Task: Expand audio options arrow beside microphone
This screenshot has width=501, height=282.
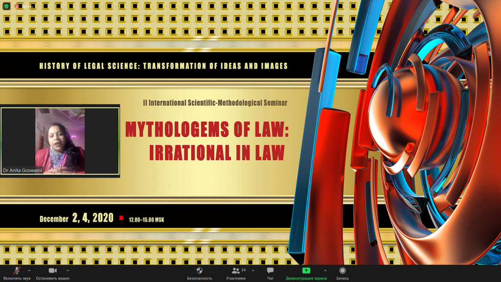Action: pyautogui.click(x=29, y=270)
